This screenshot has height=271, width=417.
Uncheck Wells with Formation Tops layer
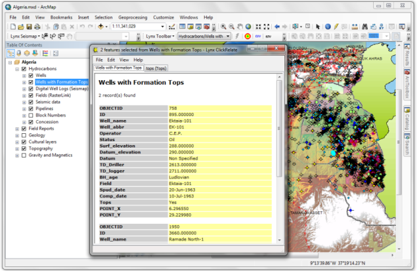tap(31, 82)
